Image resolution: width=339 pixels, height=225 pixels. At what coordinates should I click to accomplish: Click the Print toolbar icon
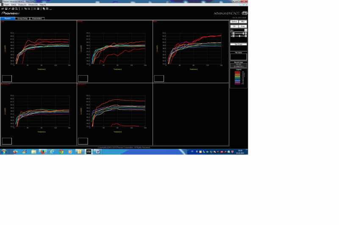coord(13,8)
